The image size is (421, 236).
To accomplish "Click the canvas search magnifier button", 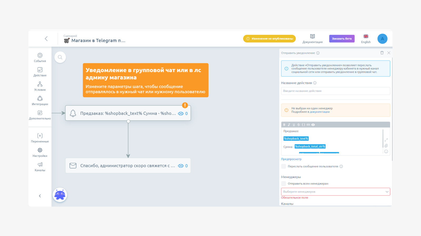I will (x=60, y=57).
